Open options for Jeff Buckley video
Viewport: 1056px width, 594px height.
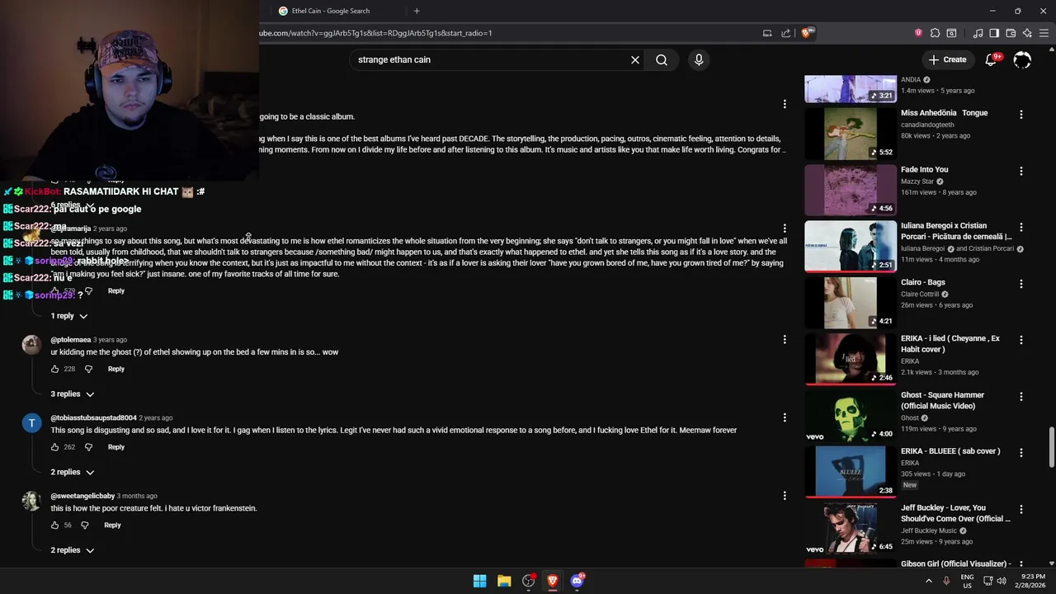(1021, 510)
